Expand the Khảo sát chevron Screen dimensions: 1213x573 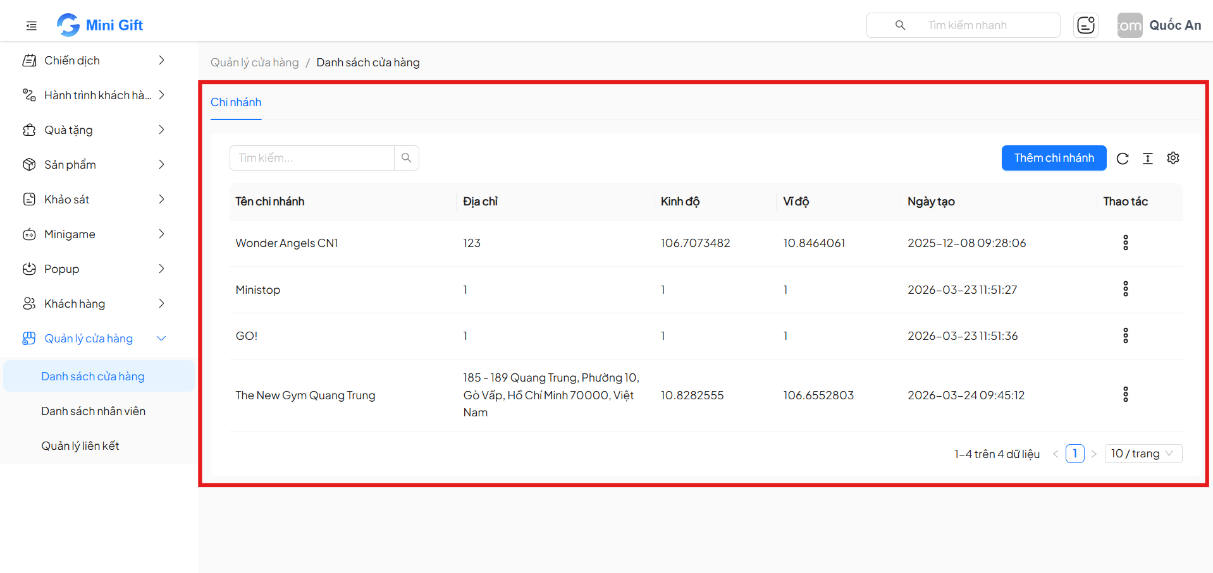161,200
